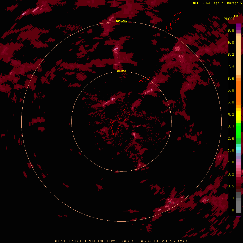Click the 1.8 value on color scale
The height and width of the screenshot is (243, 243).
(231, 150)
